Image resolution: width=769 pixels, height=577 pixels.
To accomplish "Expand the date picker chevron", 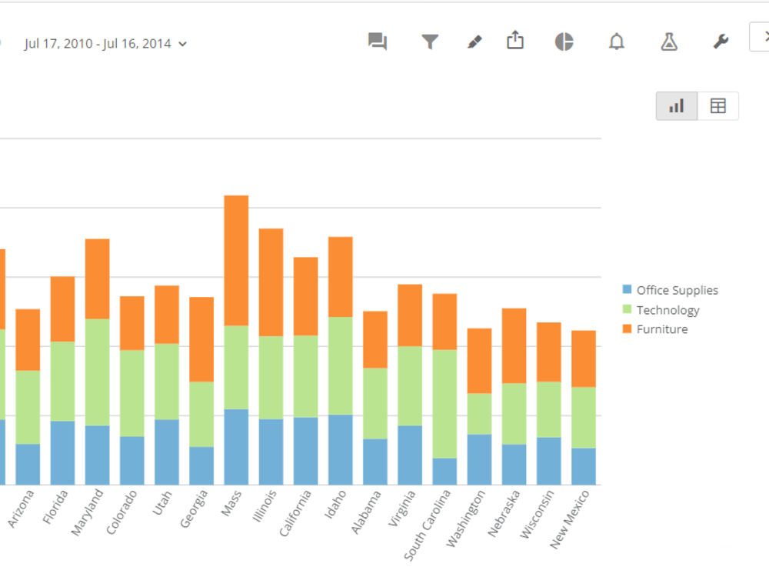I will [182, 44].
